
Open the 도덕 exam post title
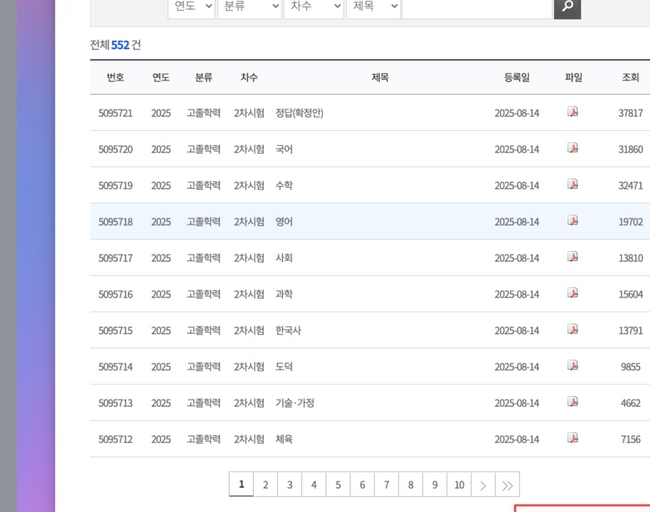click(284, 367)
